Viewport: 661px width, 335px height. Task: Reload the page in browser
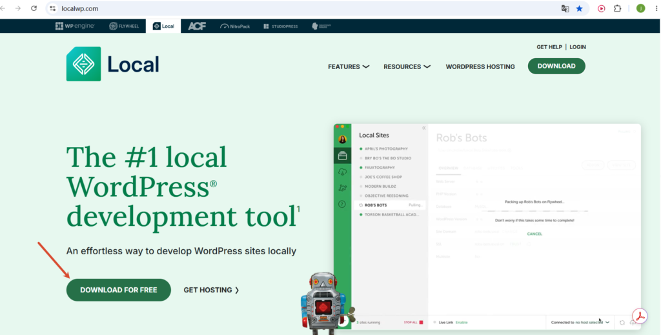coord(34,8)
